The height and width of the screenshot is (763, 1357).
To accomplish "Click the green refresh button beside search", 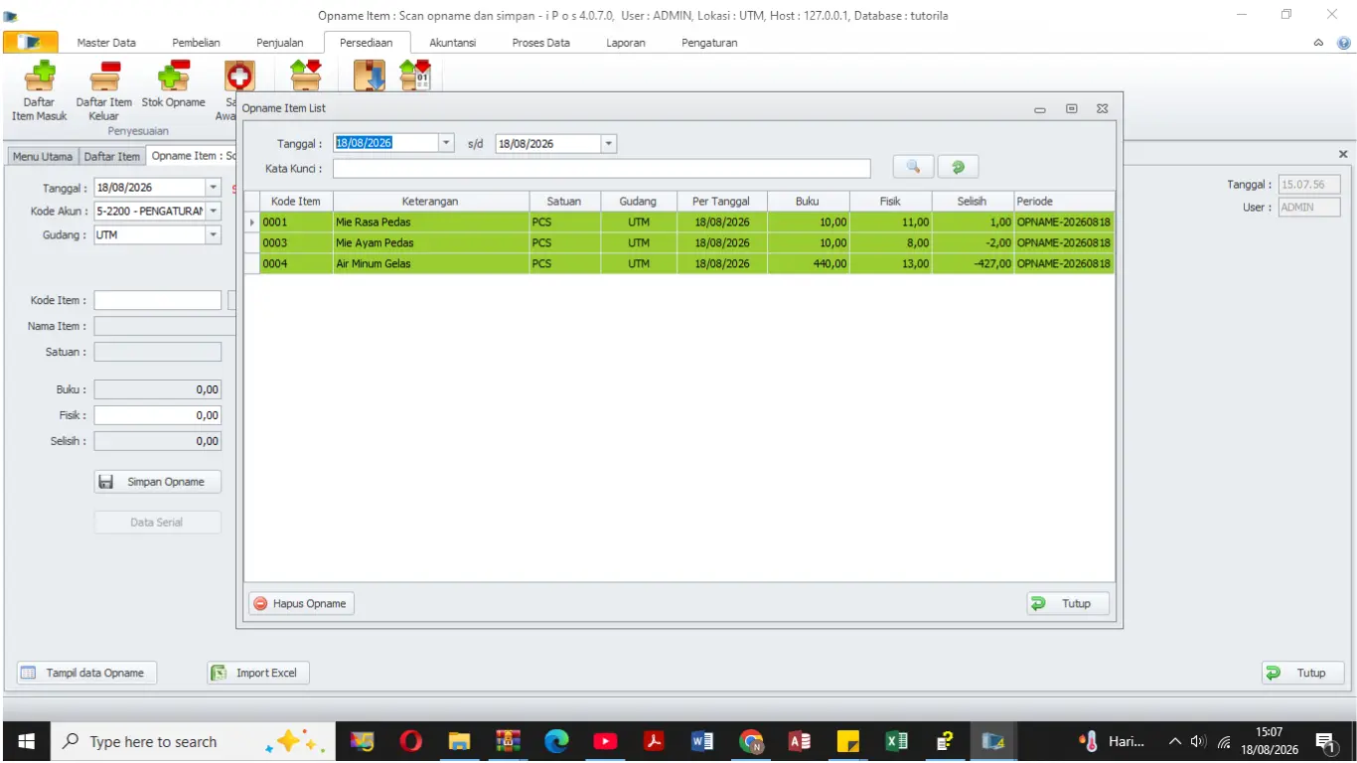I will [x=959, y=167].
